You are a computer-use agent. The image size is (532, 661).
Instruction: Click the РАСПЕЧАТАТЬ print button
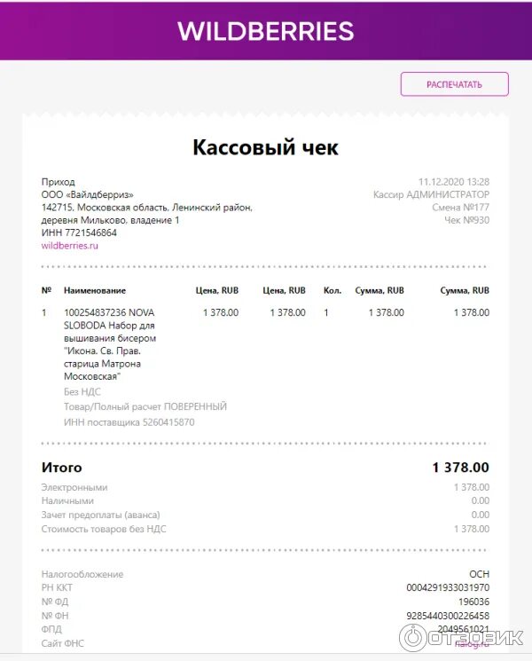tap(455, 84)
